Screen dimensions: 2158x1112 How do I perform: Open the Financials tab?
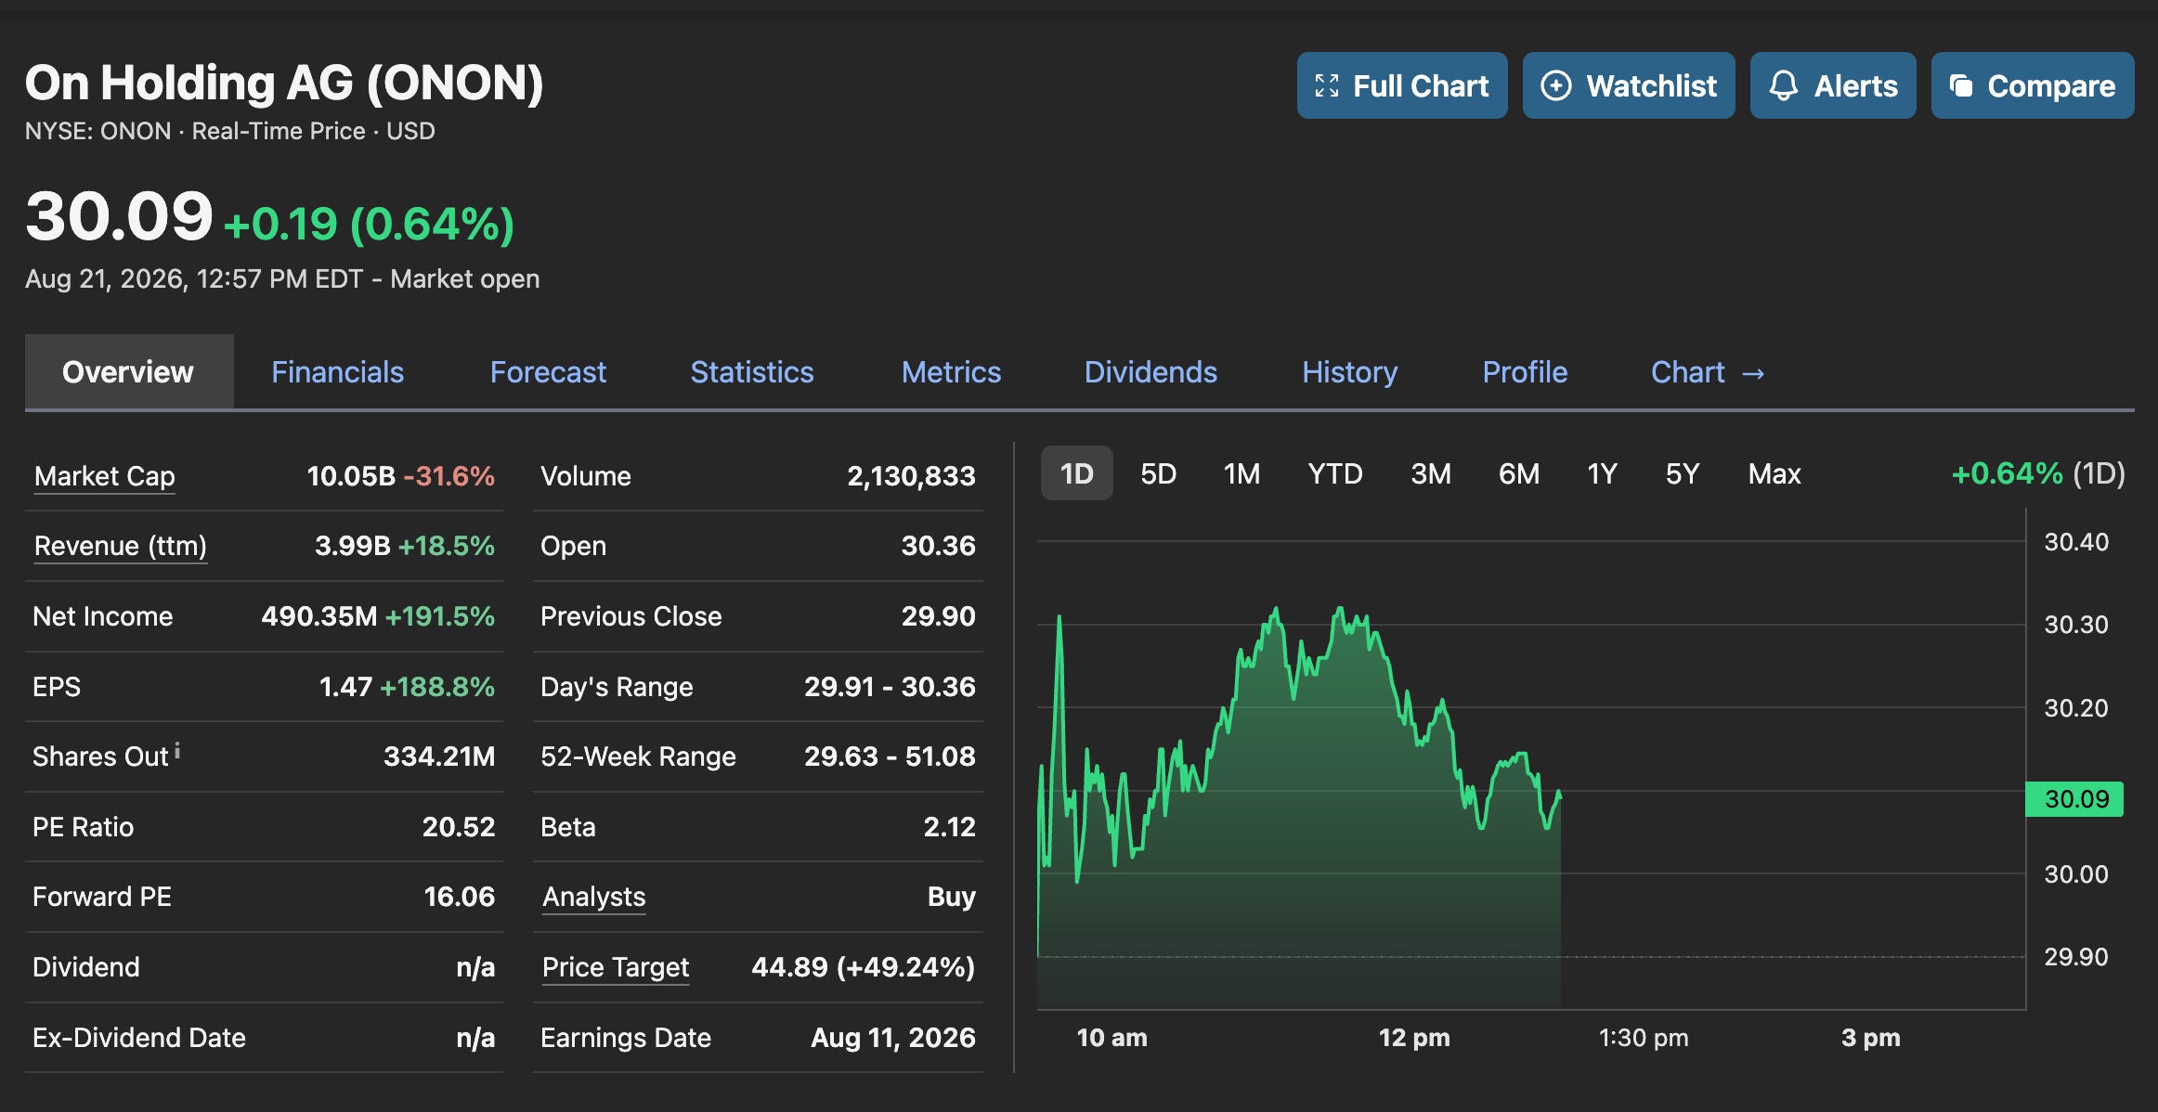click(x=337, y=372)
